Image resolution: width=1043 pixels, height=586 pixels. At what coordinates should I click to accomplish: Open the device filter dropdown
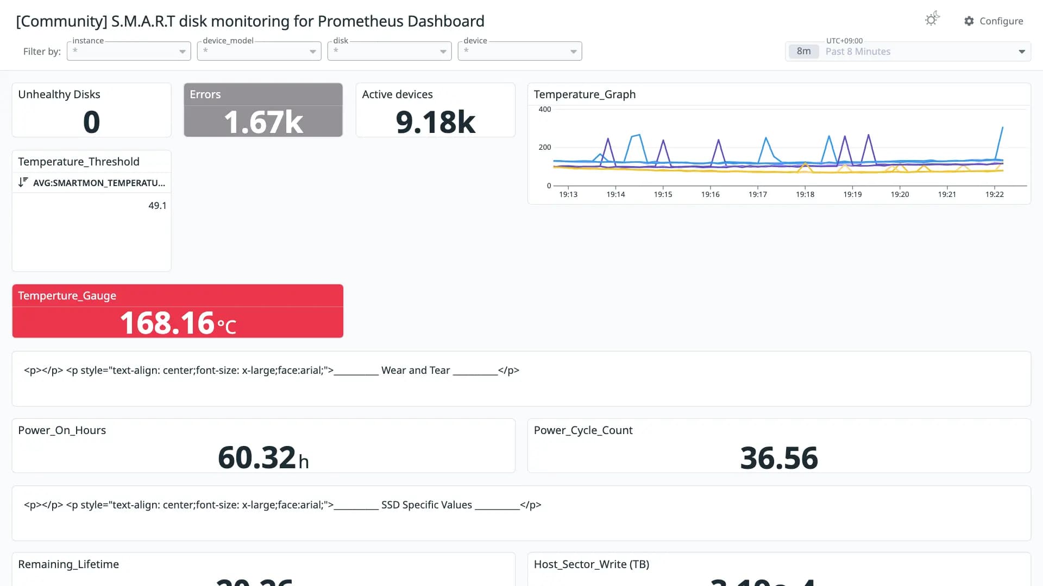tap(520, 51)
